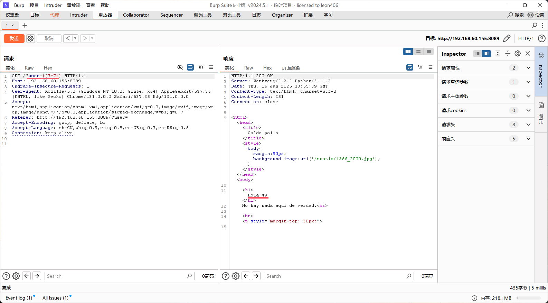Screen dimensions: 548x303
Task: Open the Inspector settings gear icon
Action: click(518, 54)
